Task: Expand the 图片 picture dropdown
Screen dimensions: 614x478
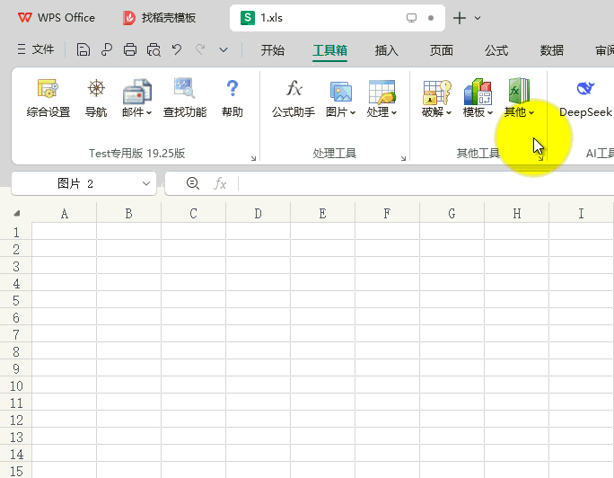Action: click(340, 112)
